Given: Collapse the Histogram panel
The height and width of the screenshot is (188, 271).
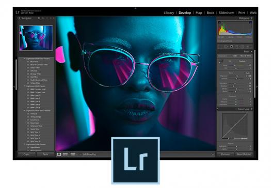Looking at the screenshot, I should [x=252, y=18].
